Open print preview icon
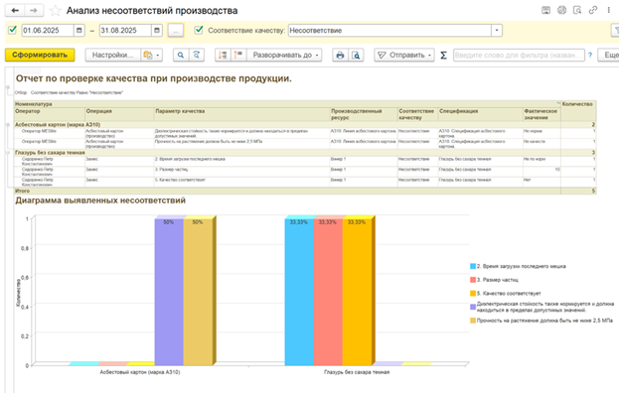This screenshot has width=619, height=393. click(356, 56)
